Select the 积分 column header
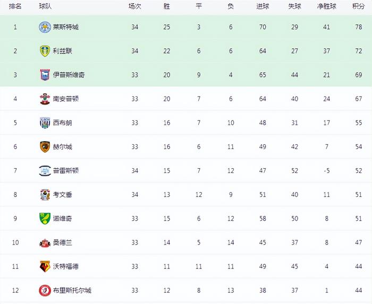 coord(359,6)
